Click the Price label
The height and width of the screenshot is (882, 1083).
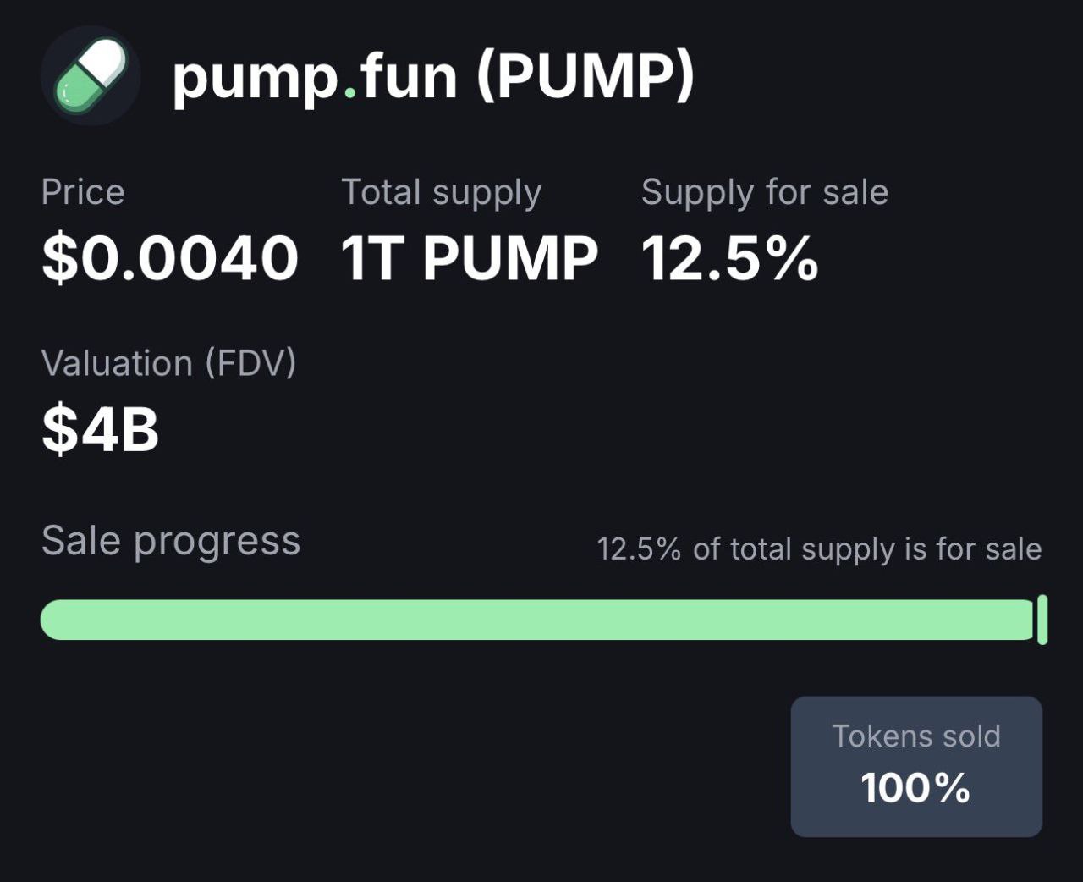[x=83, y=192]
